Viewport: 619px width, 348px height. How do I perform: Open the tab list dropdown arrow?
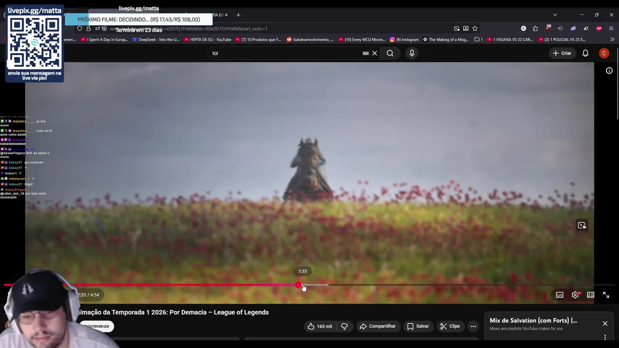coord(555,15)
